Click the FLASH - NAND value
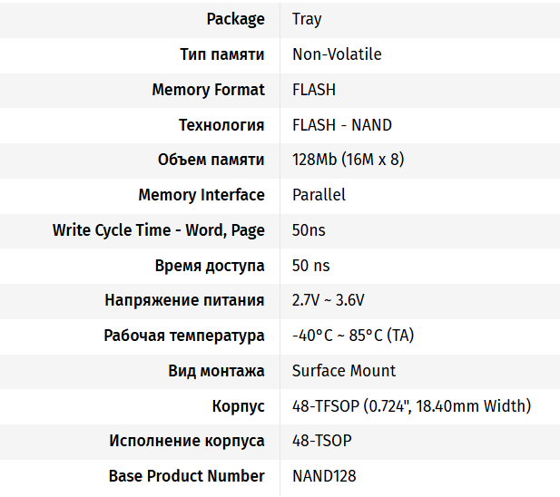560x497 pixels. tap(342, 125)
